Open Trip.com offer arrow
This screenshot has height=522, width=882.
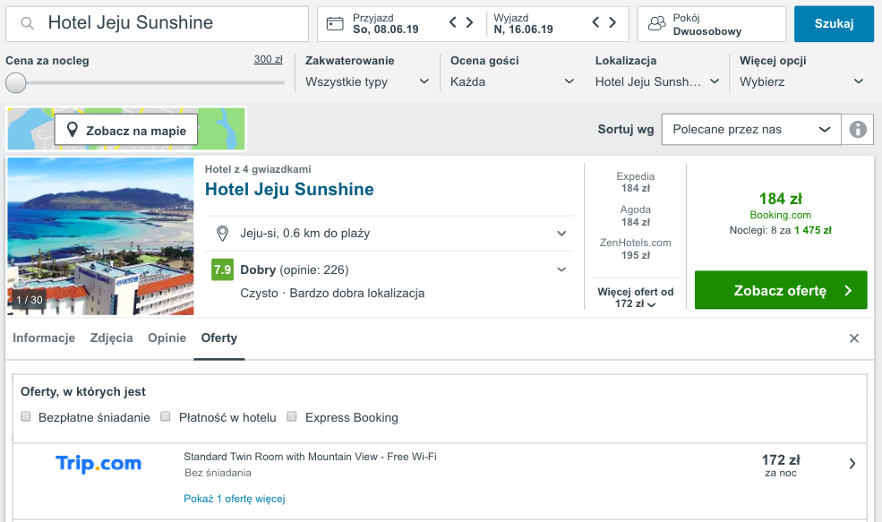click(x=852, y=464)
